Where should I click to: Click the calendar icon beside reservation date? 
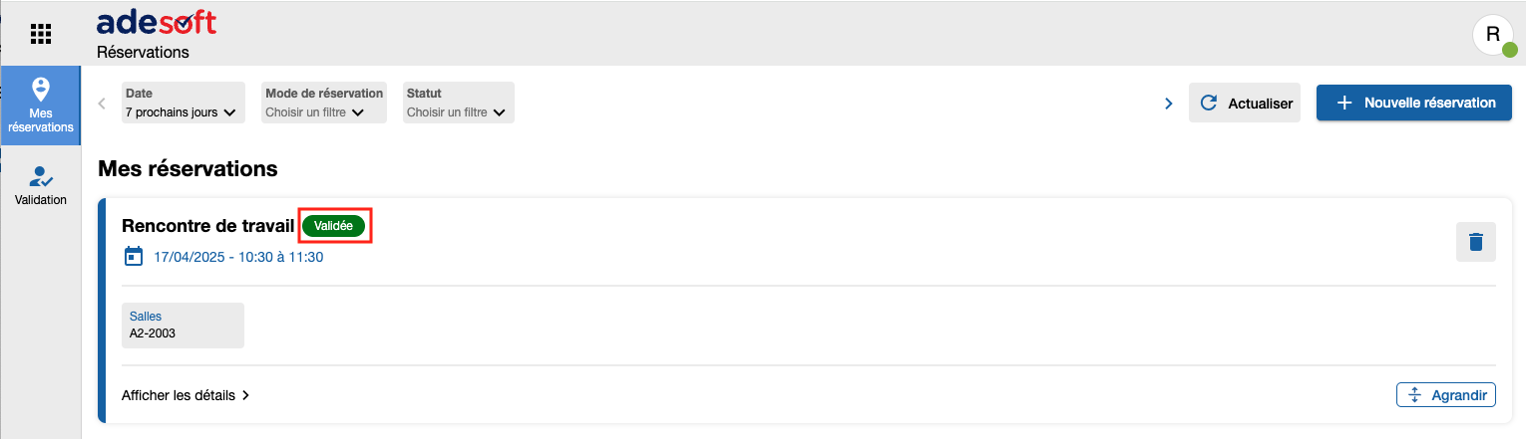pos(133,257)
